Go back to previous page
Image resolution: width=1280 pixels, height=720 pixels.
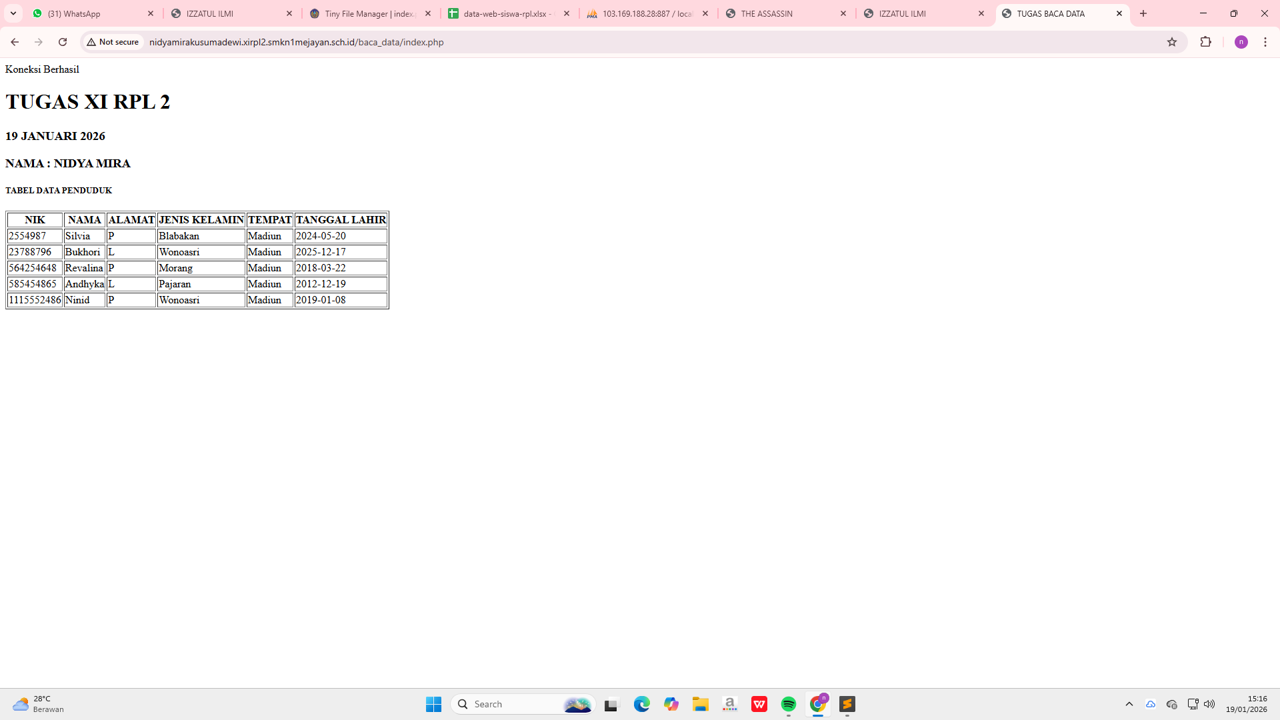[x=15, y=42]
